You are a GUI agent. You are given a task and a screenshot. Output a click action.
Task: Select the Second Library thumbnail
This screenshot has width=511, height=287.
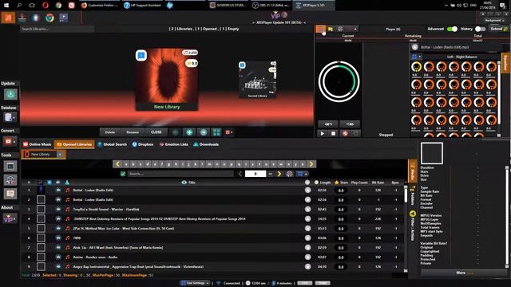(x=257, y=80)
